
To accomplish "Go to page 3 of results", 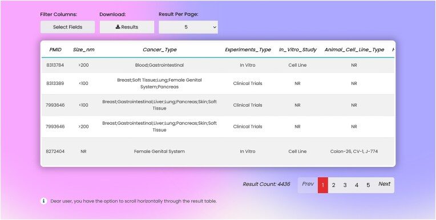I will [345, 185].
